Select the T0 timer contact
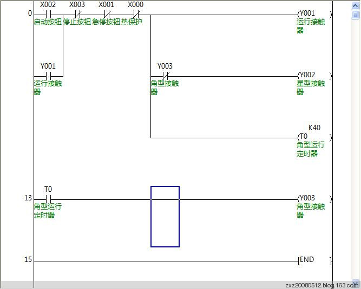361x289 pixels. click(x=48, y=199)
